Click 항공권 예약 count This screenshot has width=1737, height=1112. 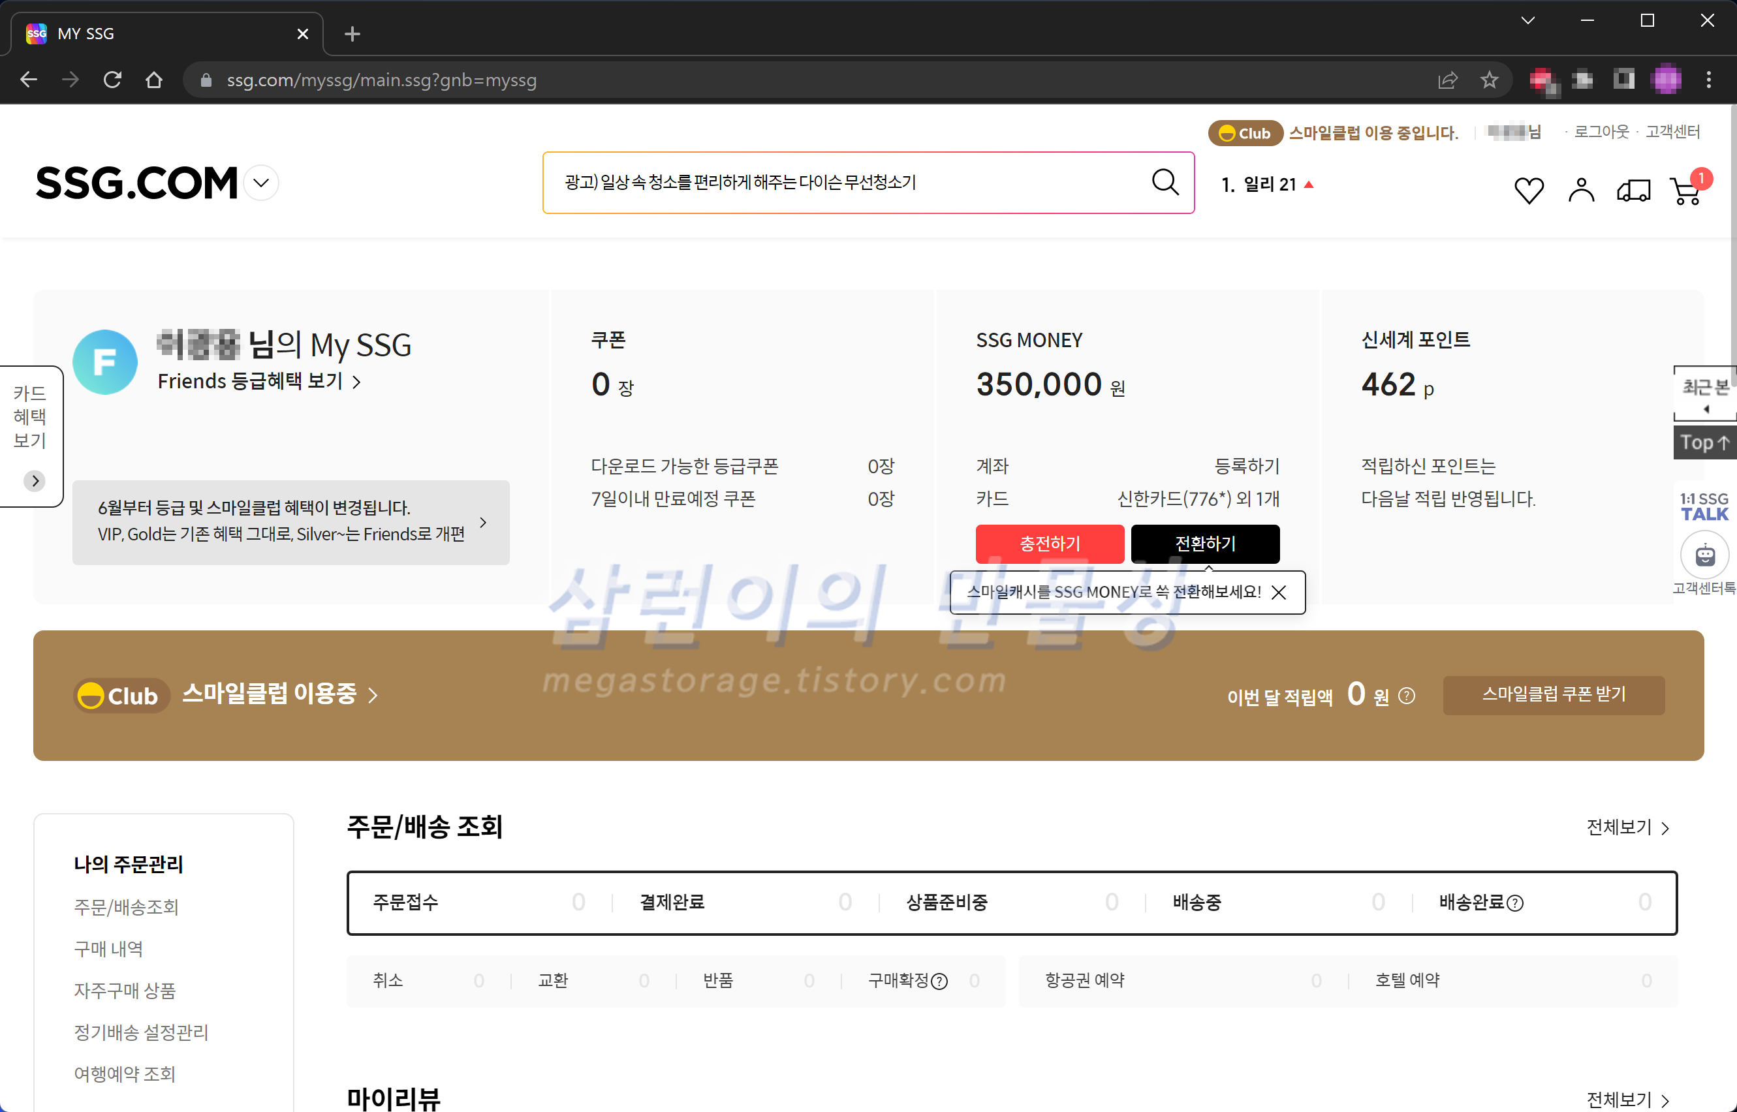[x=1183, y=981]
